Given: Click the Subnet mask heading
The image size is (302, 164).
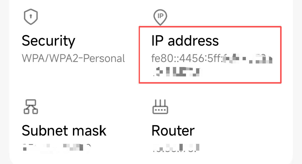Looking at the screenshot, I should [x=64, y=130].
